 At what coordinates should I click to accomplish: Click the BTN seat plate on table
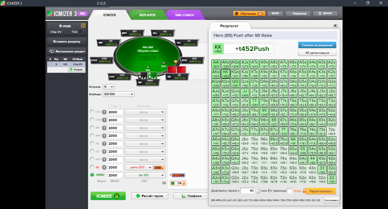click(x=192, y=60)
